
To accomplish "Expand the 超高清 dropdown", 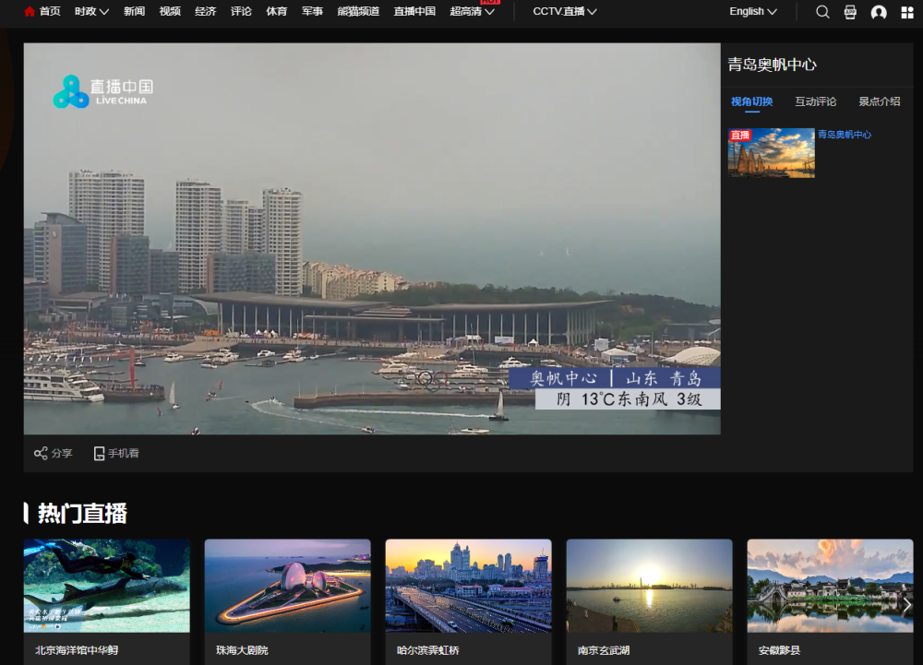I will coord(472,11).
